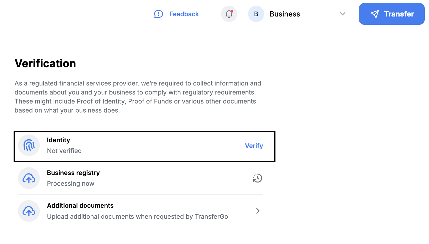Click the Feedback speech bubble icon
The width and height of the screenshot is (429, 244).
(x=158, y=14)
